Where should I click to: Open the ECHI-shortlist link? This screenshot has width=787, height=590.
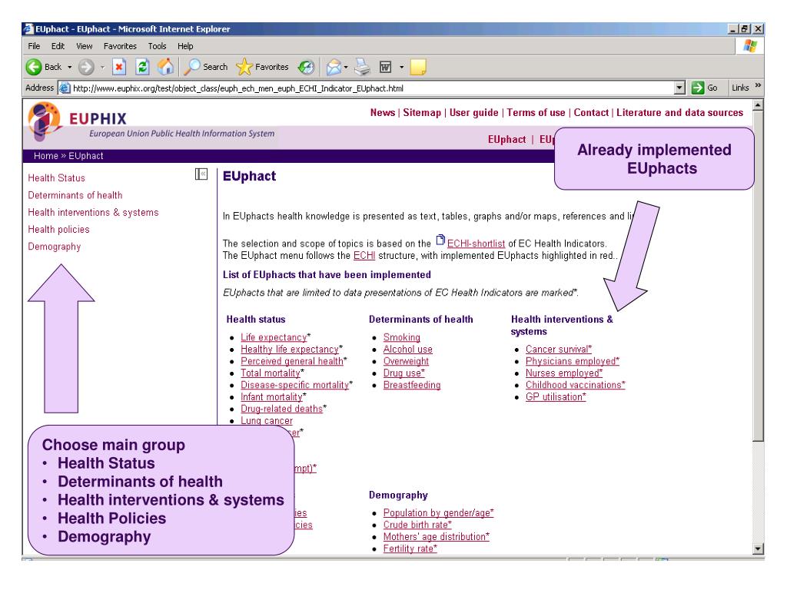[476, 244]
